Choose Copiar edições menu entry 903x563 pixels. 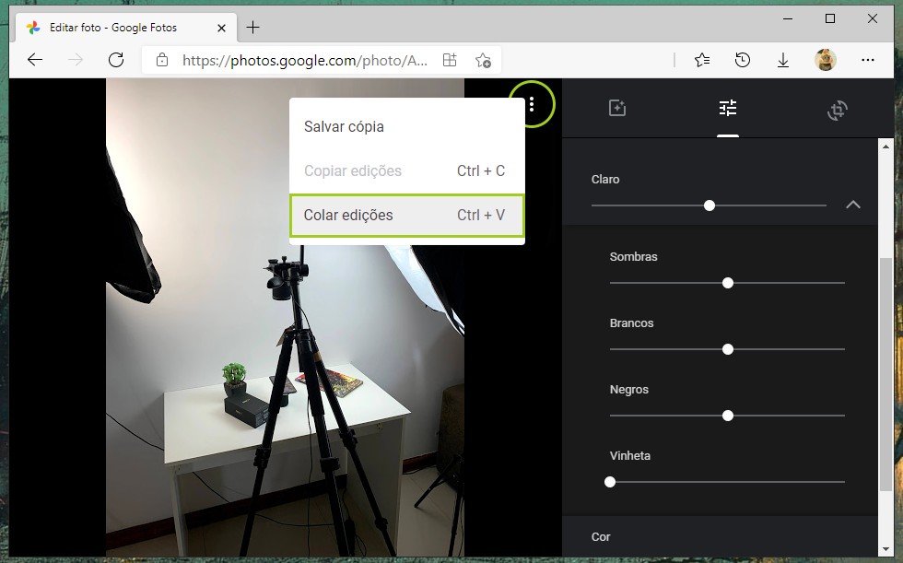tap(407, 171)
